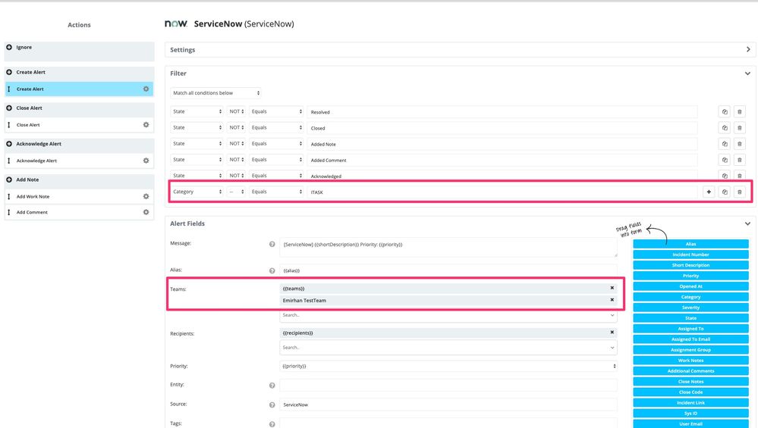Collapse the Alert Fields section
The height and width of the screenshot is (428, 758).
tap(748, 223)
